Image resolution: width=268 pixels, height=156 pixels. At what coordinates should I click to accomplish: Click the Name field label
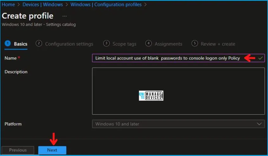click(x=10, y=58)
